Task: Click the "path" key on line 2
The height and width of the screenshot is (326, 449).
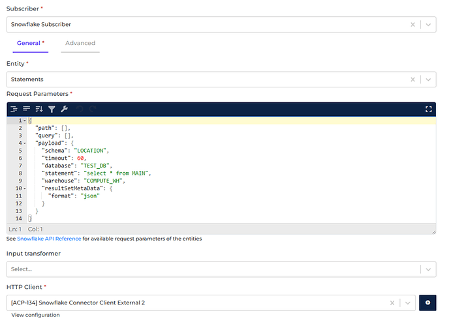Action: (45, 128)
